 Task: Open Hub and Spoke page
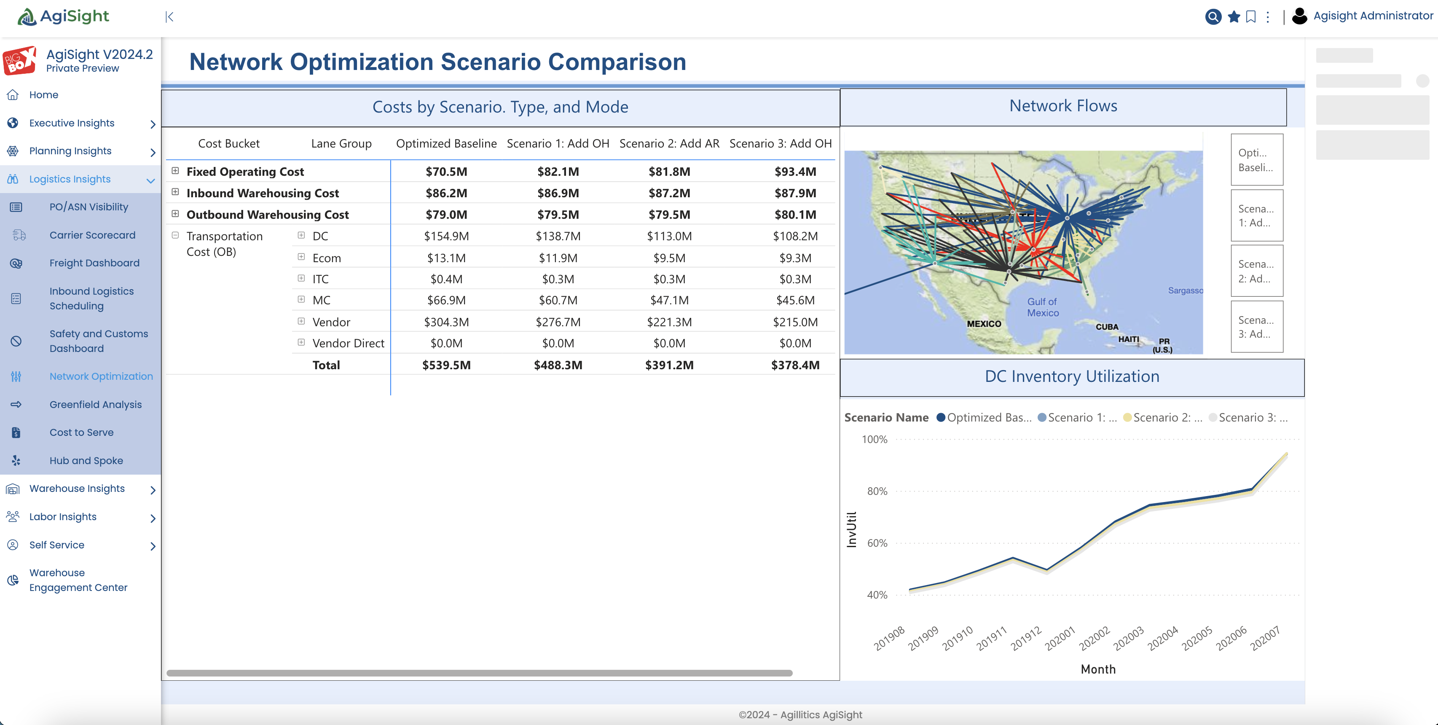pos(86,460)
